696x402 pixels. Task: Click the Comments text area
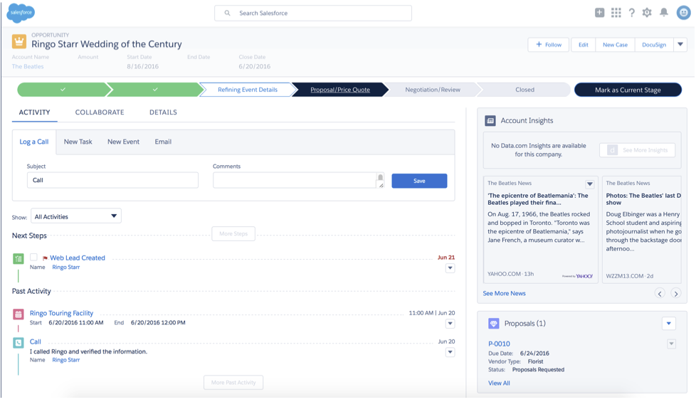pos(298,180)
